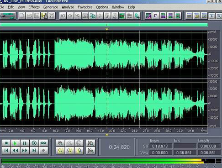Click the Sel Begin field showing 0:18.973

(x=161, y=146)
